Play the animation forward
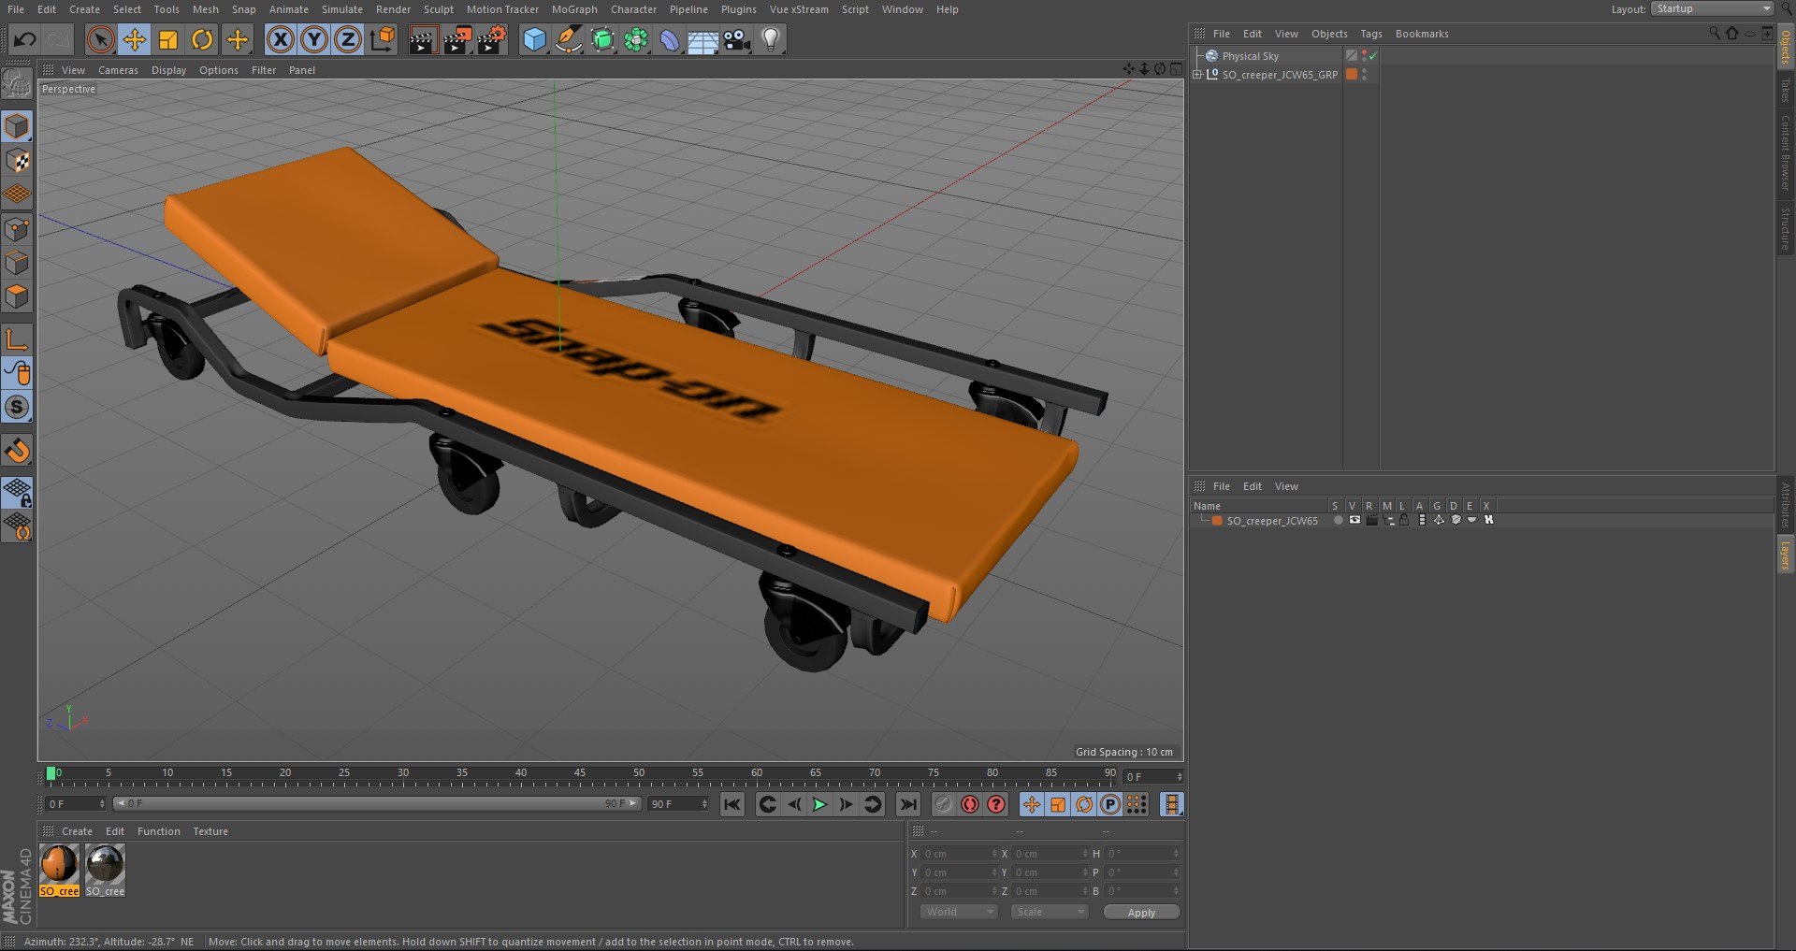The width and height of the screenshot is (1796, 951). (x=819, y=804)
